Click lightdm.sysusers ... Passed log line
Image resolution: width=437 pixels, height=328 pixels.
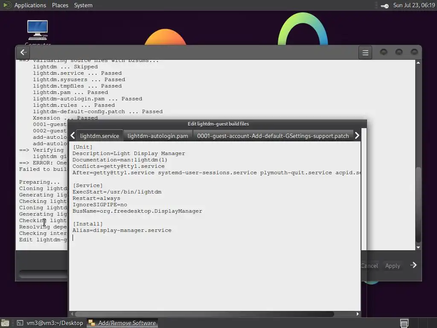click(x=79, y=79)
